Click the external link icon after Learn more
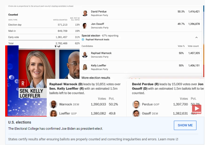The image size is (205, 145). [x=177, y=139]
